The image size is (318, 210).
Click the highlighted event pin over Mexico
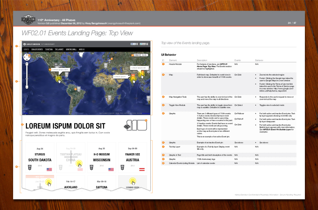point(58,79)
